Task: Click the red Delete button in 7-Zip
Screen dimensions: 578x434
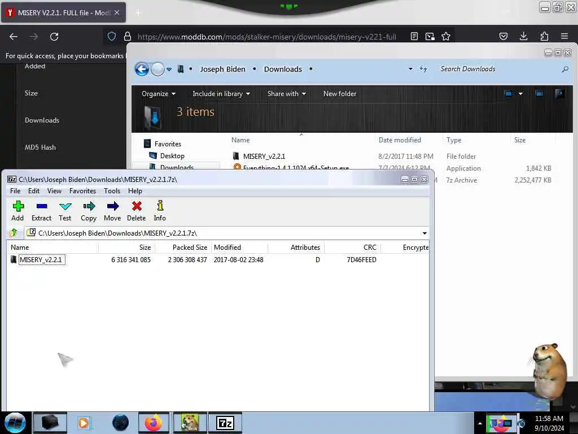Action: [x=137, y=211]
